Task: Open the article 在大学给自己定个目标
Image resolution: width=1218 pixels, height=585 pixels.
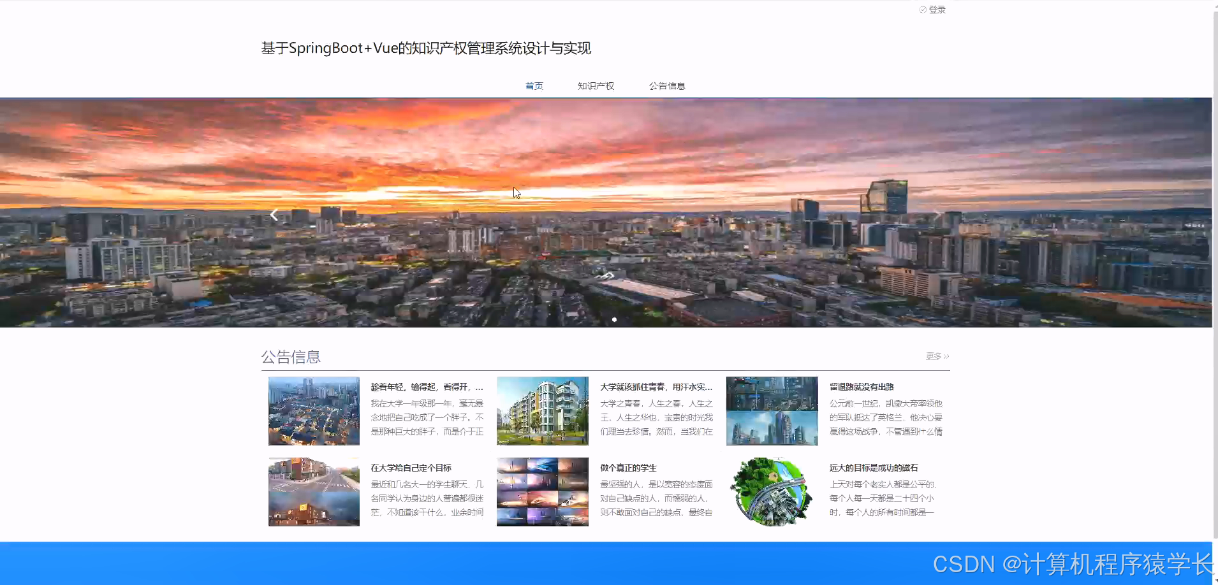Action: click(x=411, y=467)
